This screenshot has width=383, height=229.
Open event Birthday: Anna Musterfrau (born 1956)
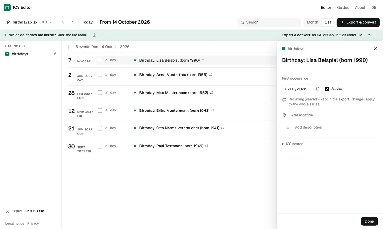[173, 75]
